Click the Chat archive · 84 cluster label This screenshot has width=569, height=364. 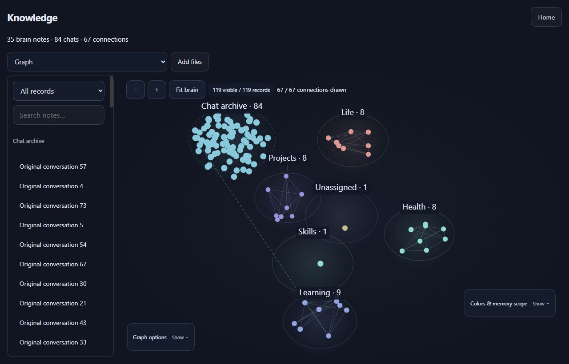tap(232, 106)
